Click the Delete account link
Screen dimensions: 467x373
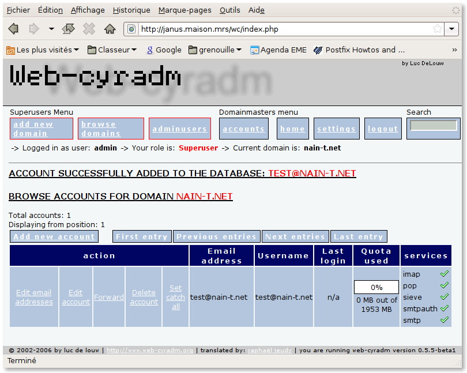pyautogui.click(x=144, y=297)
